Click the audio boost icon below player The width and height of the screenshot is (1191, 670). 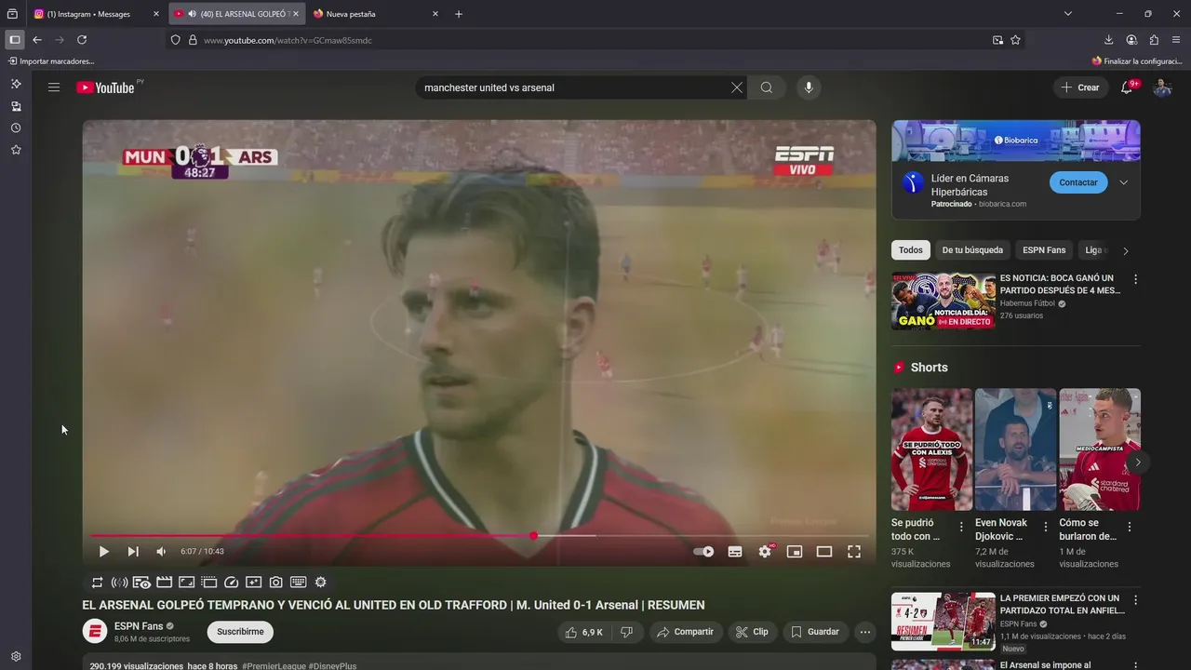pos(119,583)
